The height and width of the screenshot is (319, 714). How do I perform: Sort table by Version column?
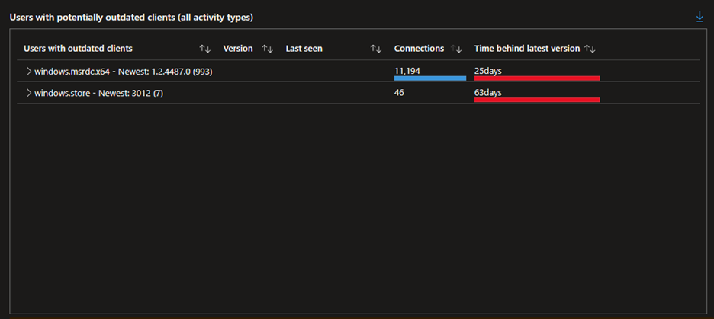click(267, 49)
